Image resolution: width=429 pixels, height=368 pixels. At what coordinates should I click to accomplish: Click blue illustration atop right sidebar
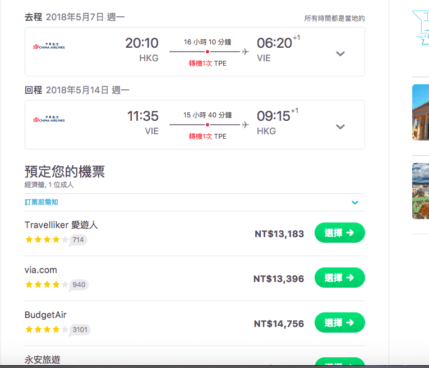pos(421,28)
